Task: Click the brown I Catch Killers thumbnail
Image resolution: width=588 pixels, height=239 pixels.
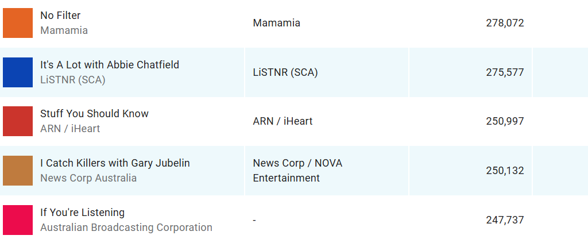Action: coord(18,171)
